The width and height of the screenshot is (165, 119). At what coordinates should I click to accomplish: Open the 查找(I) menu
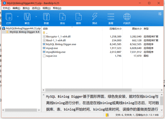click(x=26, y=8)
